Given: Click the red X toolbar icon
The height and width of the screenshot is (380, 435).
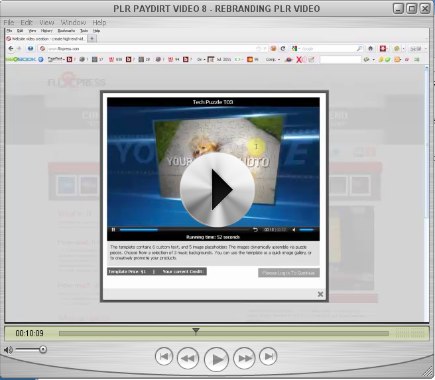Looking at the screenshot, I should coord(301,60).
